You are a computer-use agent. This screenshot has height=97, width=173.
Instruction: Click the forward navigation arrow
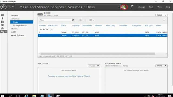point(9,7)
